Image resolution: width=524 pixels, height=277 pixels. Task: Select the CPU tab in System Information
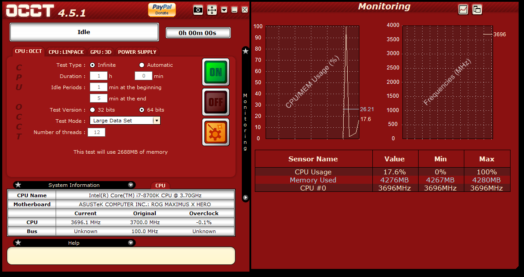pos(161,185)
